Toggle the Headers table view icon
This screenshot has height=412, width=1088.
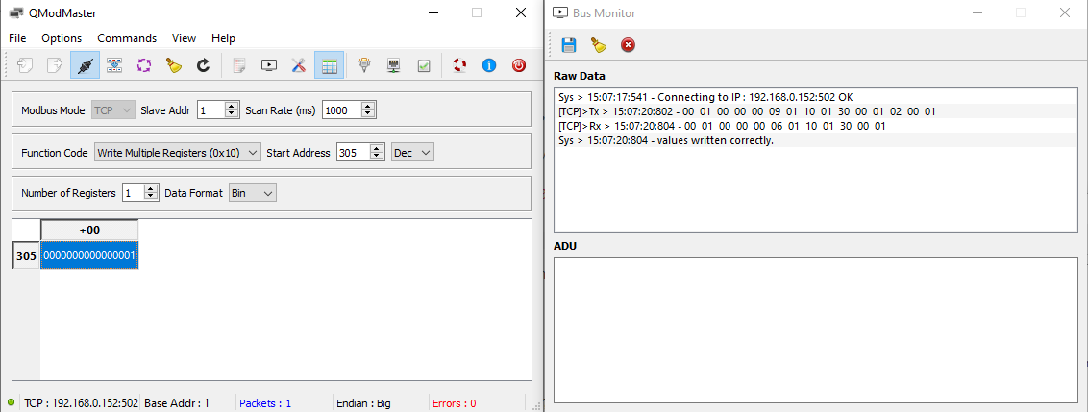click(x=329, y=65)
